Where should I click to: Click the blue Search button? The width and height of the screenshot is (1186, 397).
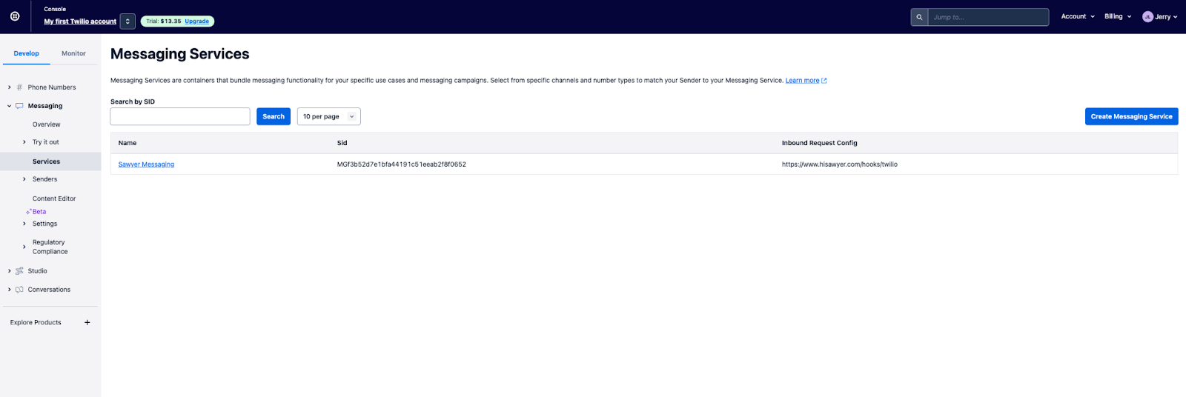[x=274, y=116]
